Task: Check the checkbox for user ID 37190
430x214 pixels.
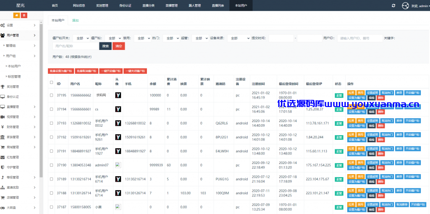Action: pos(52,165)
